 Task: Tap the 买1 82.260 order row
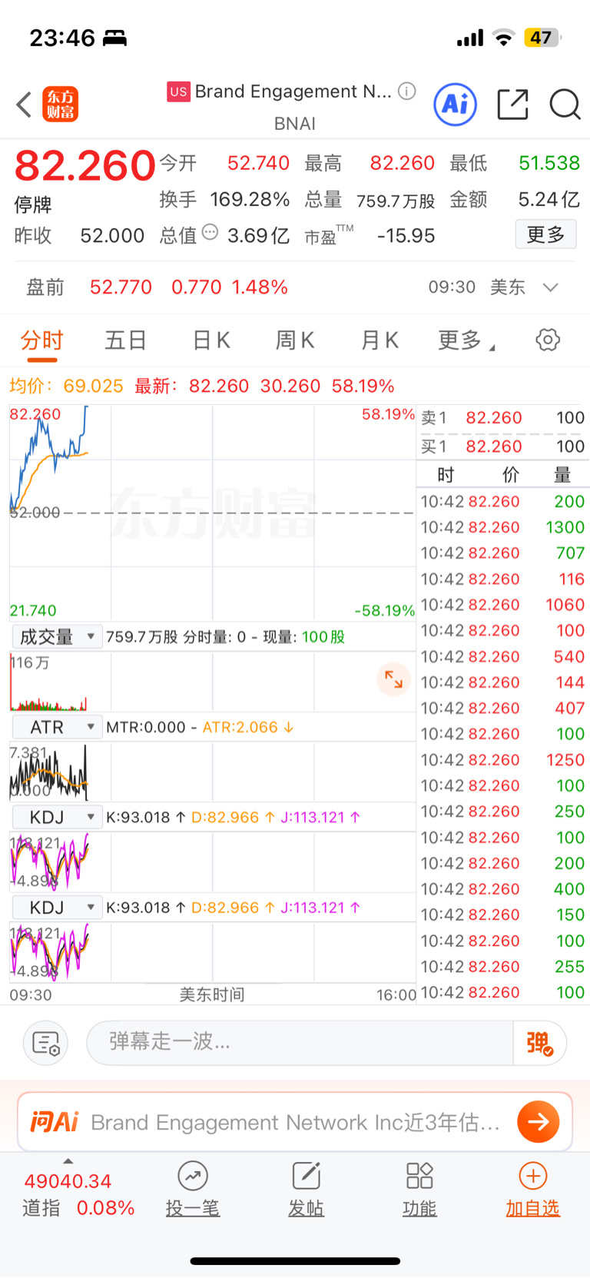tap(502, 446)
